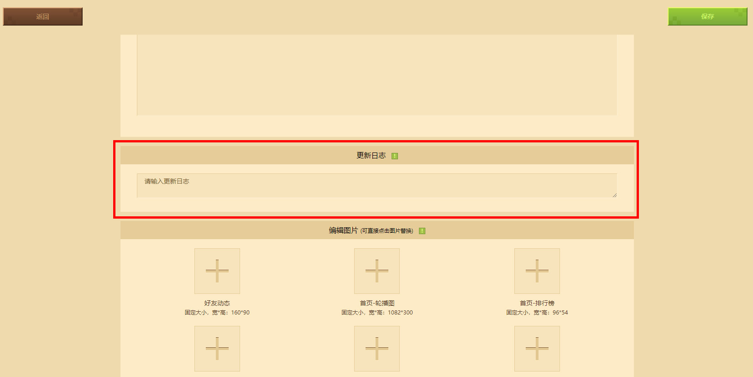Choose the plus box beneath 首页-排行榜 slot

(x=537, y=349)
